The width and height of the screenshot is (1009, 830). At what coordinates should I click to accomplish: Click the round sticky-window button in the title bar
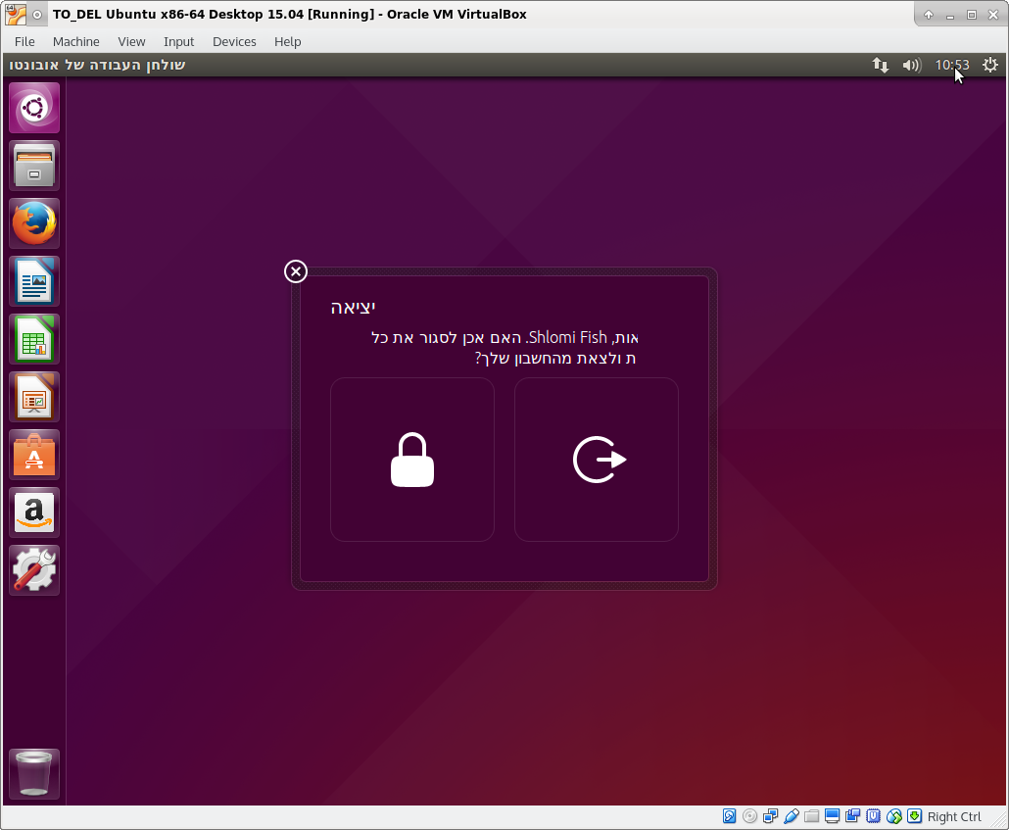(x=37, y=14)
